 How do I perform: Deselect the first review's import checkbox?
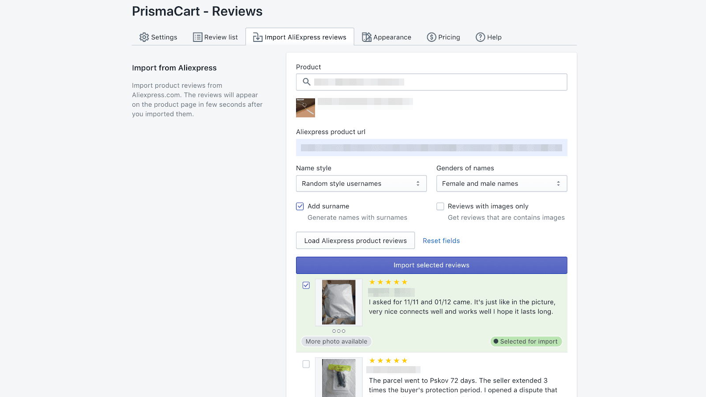tap(306, 285)
